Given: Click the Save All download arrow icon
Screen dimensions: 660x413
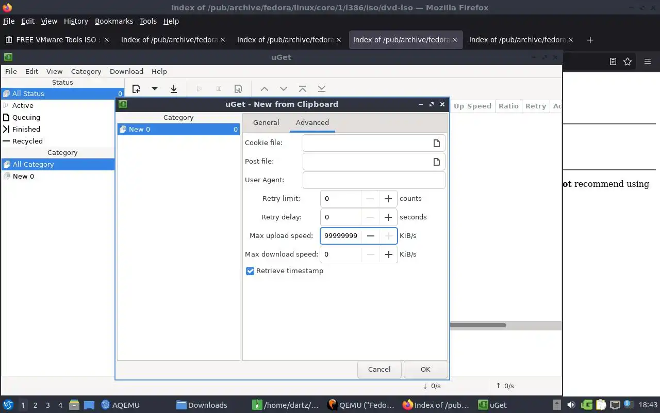Looking at the screenshot, I should [x=174, y=89].
